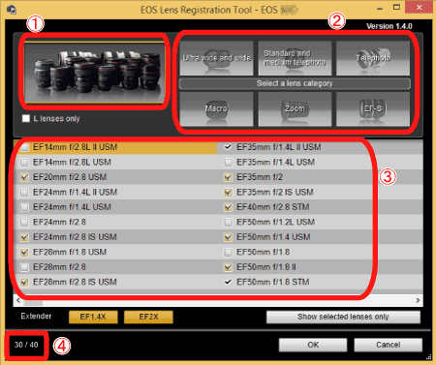Enable the L lenses only checkbox
Viewport: 436px width, 365px height.
click(x=26, y=118)
